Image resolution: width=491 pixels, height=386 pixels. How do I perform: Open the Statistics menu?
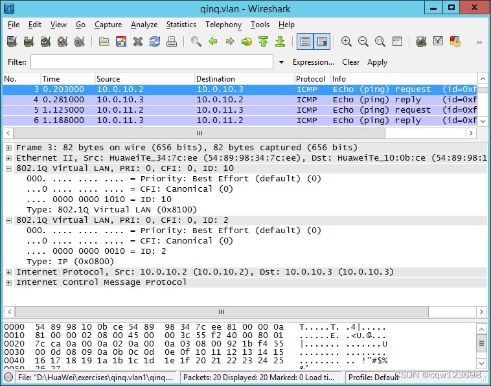click(181, 25)
